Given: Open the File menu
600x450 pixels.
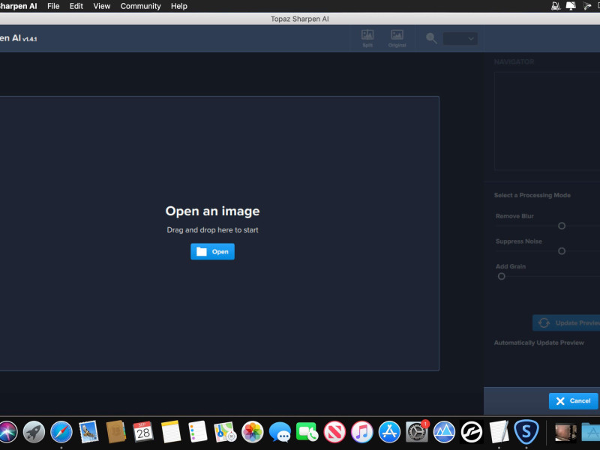Looking at the screenshot, I should (53, 6).
